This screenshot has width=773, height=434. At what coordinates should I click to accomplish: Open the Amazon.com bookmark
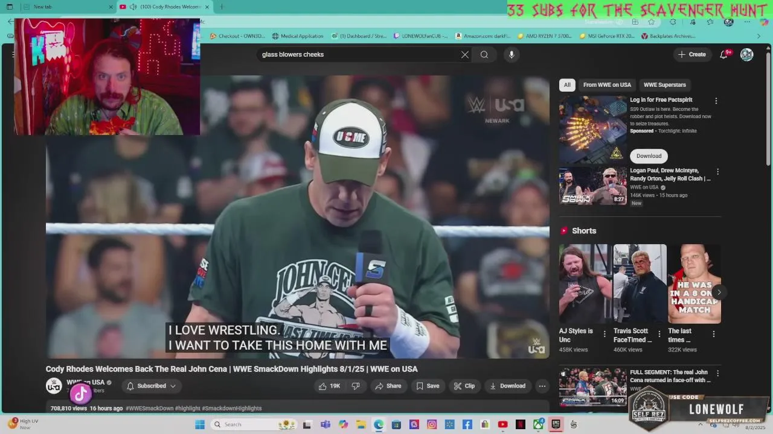483,36
